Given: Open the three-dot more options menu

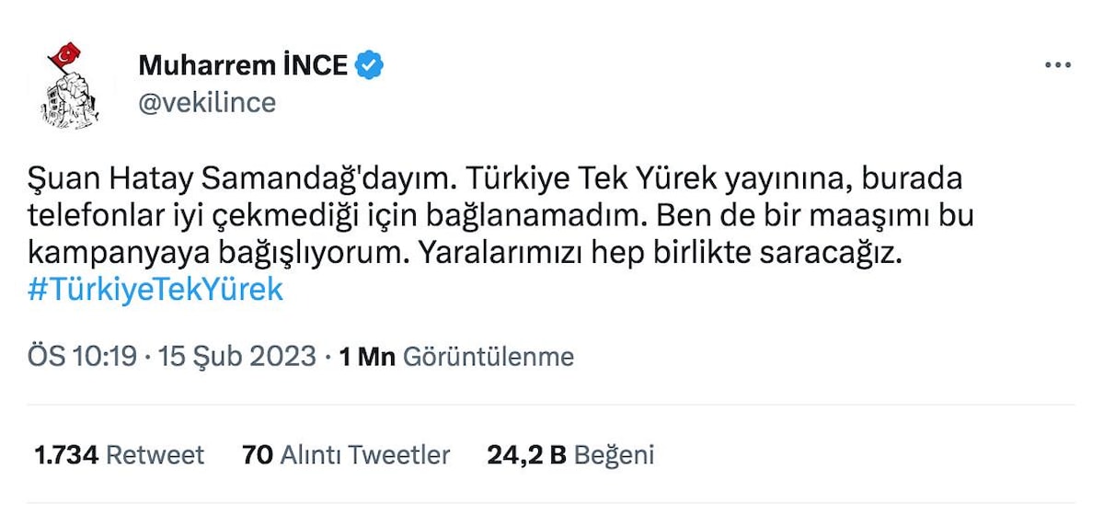Looking at the screenshot, I should tap(1058, 66).
